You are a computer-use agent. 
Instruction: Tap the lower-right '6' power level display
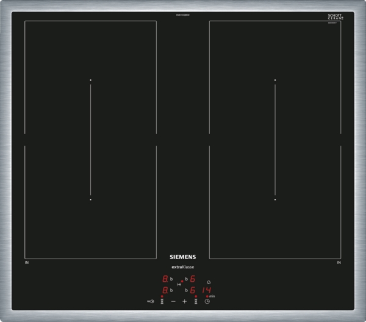(x=193, y=290)
